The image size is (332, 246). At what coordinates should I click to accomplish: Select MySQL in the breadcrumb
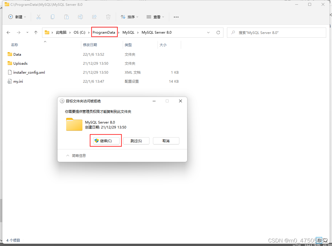[x=128, y=32]
